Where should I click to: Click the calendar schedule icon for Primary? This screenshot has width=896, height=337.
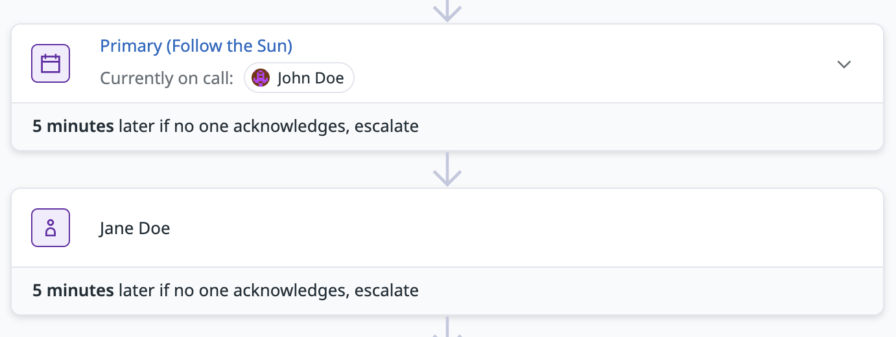pos(51,63)
